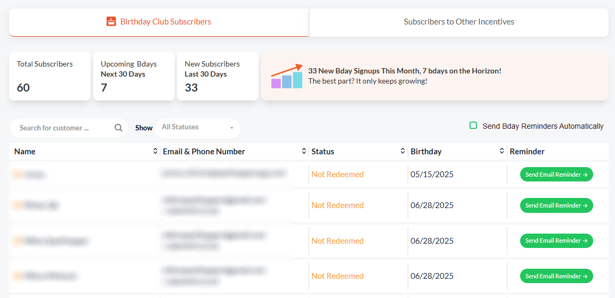Click the Upcoming Bdays Next 30 Days card
The width and height of the screenshot is (615, 298).
point(134,76)
